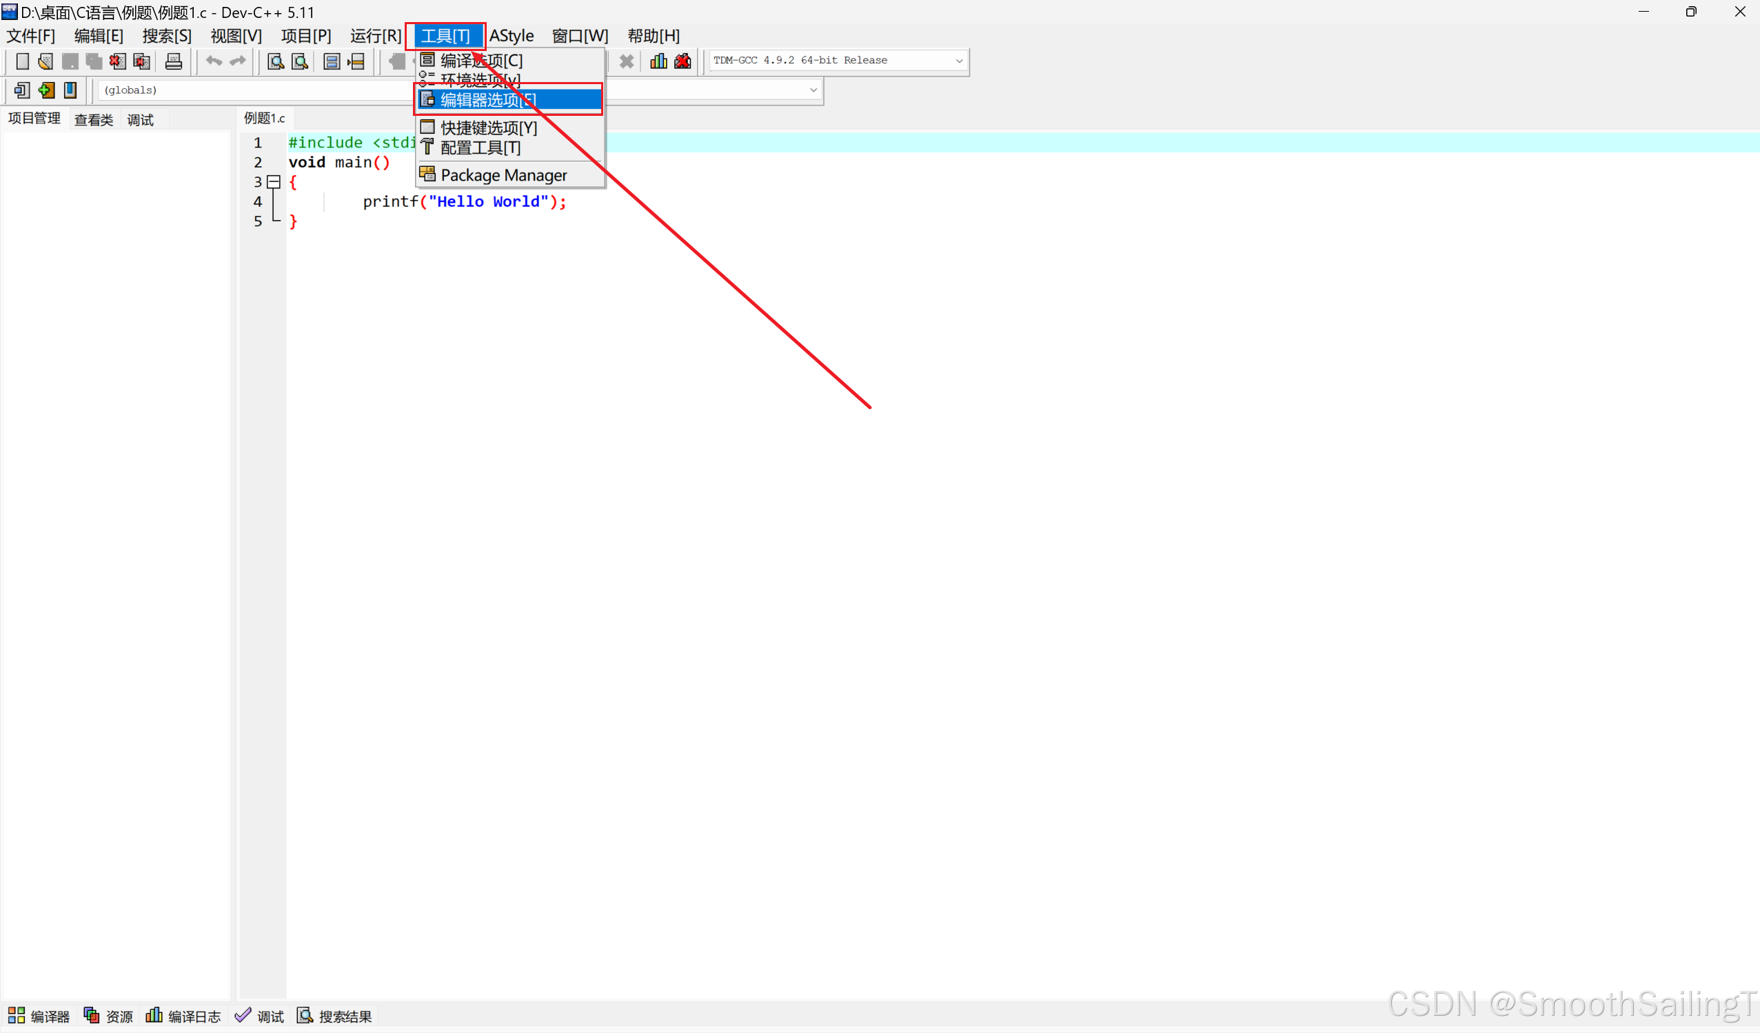Click the Open file toolbar icon
This screenshot has height=1033, width=1760.
[x=45, y=61]
